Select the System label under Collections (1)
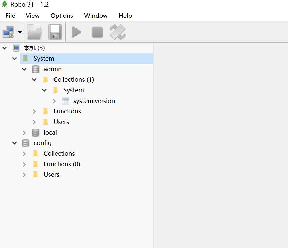This screenshot has height=248, width=288. click(x=74, y=90)
